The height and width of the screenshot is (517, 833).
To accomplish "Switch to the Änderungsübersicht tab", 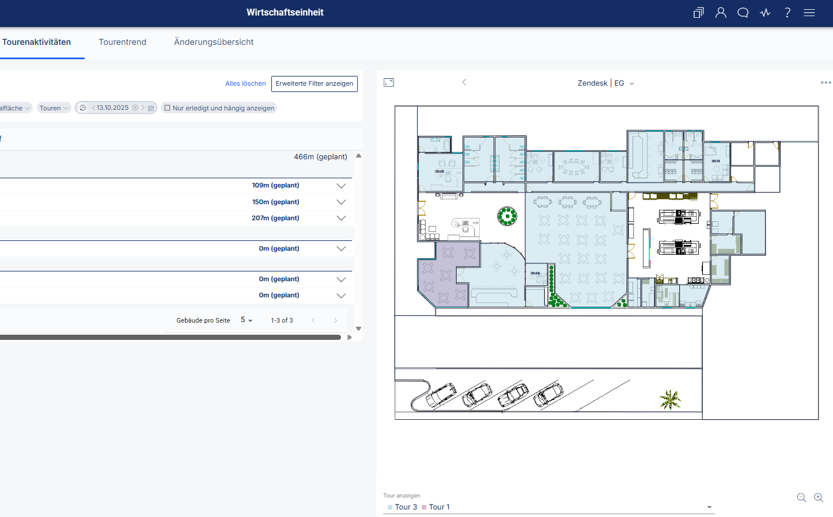I will click(x=214, y=42).
